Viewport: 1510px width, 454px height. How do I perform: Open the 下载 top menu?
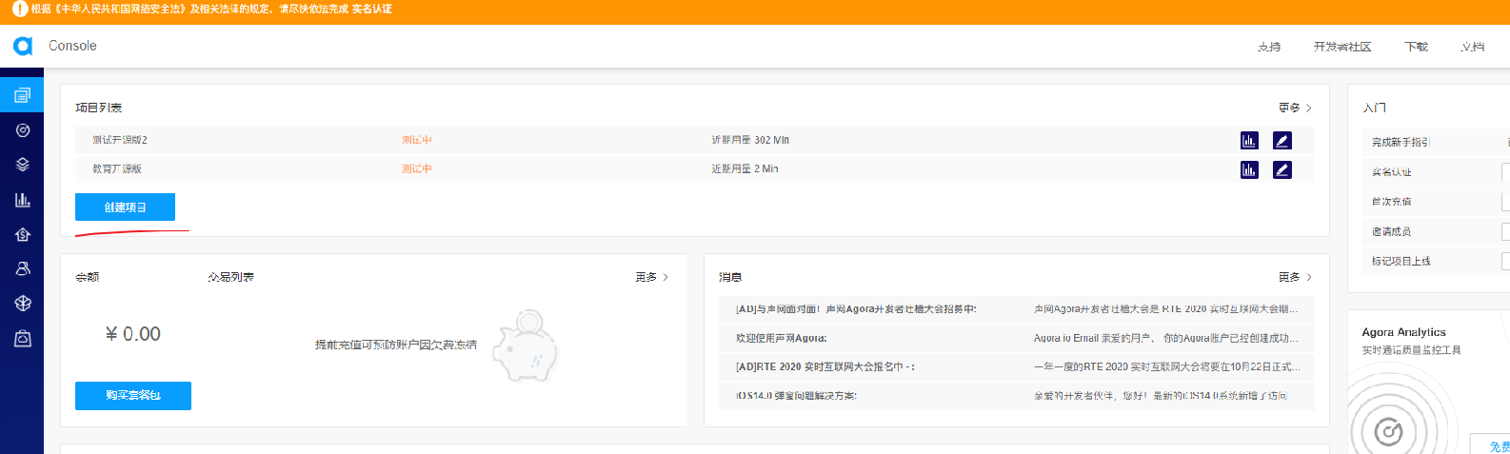point(1417,47)
